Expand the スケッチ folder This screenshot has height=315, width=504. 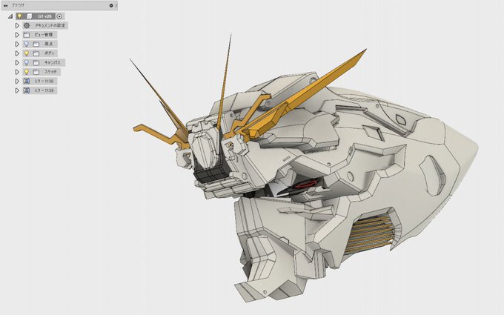tap(17, 72)
